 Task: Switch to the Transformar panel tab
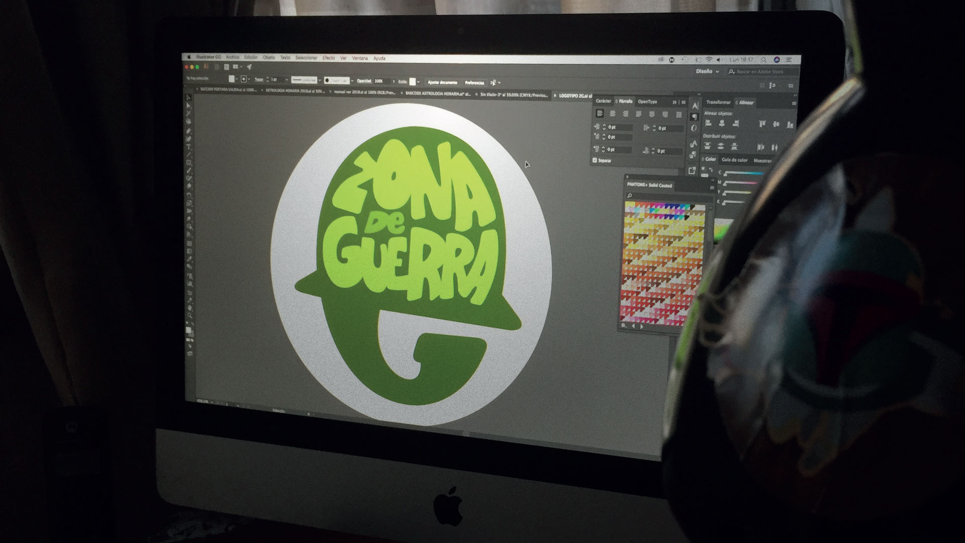pyautogui.click(x=718, y=102)
